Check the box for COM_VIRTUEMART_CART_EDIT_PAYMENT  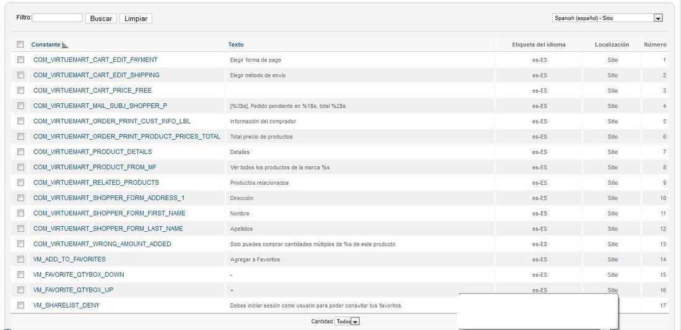point(20,59)
